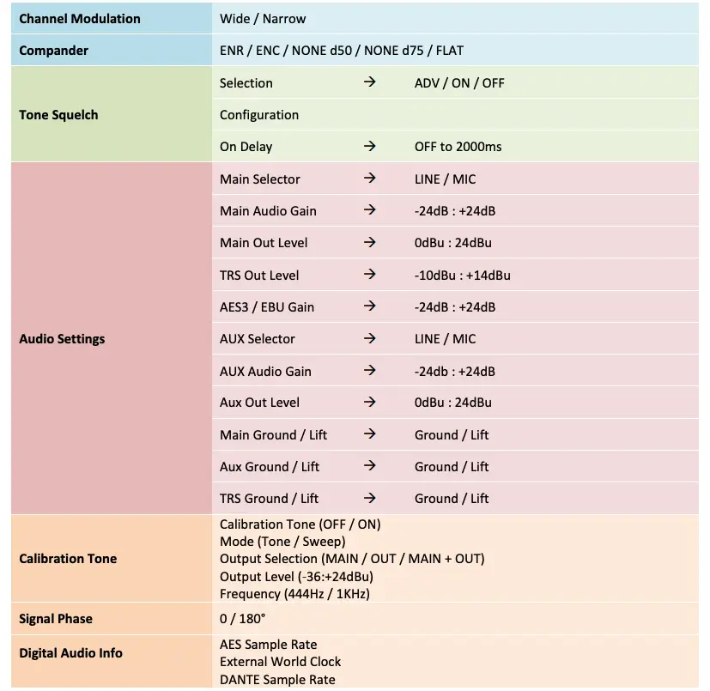Click the arrow beside Main Selector
Image resolution: width=710 pixels, height=691 pixels.
[x=369, y=179]
